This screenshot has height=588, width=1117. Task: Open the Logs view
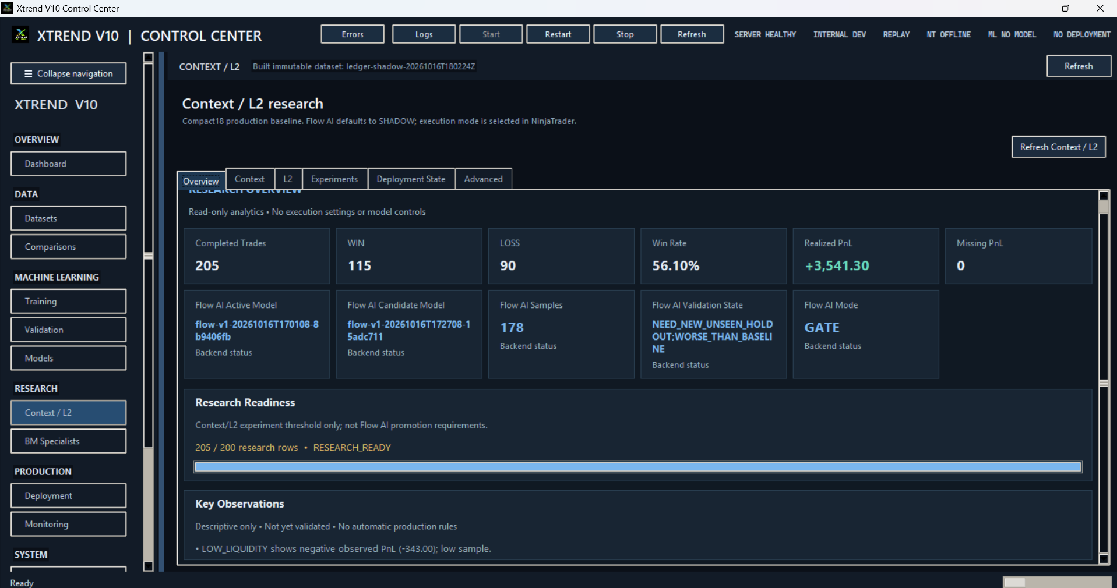pos(424,34)
